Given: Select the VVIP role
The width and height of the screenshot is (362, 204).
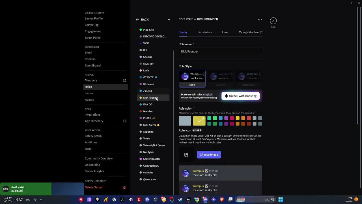Looking at the screenshot, I should (153, 43).
